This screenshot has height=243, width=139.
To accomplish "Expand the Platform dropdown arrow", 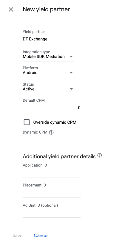I will coord(71,73).
